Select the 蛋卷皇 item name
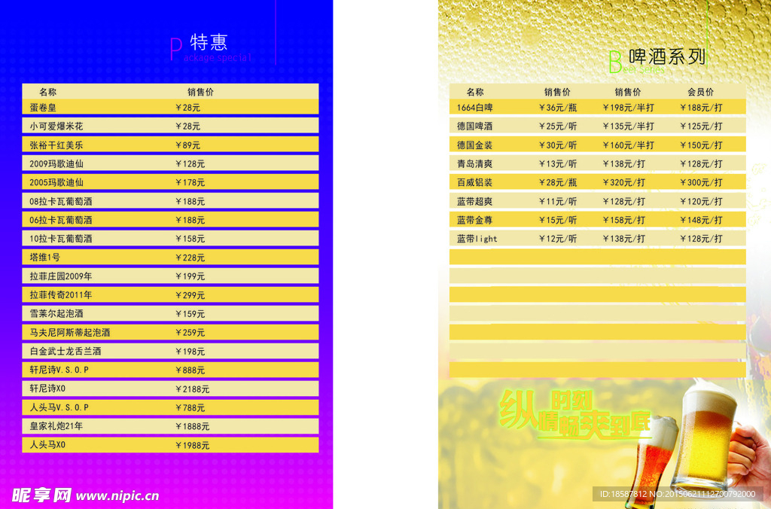 (x=43, y=108)
